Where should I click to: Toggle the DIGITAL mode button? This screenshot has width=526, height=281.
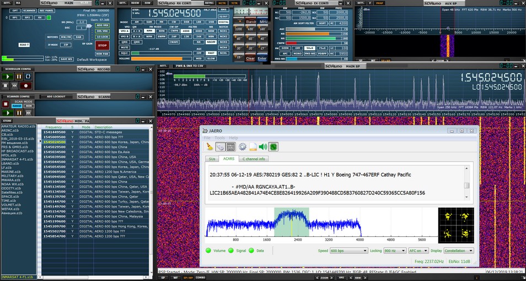[x=224, y=22]
